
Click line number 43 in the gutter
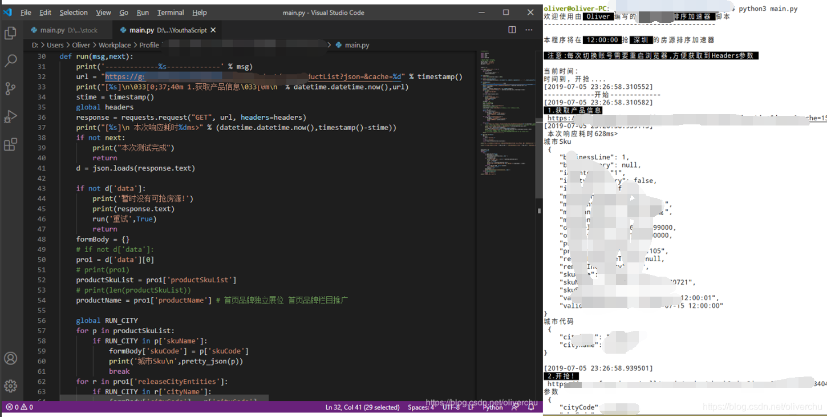pos(41,188)
